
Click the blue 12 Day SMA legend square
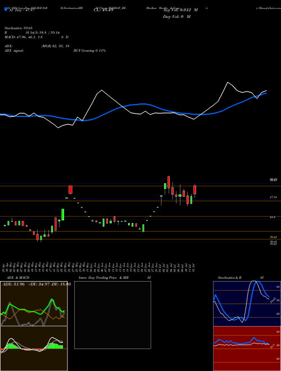coord(6,9)
